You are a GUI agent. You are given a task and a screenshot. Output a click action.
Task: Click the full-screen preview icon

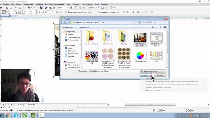point(71,8)
